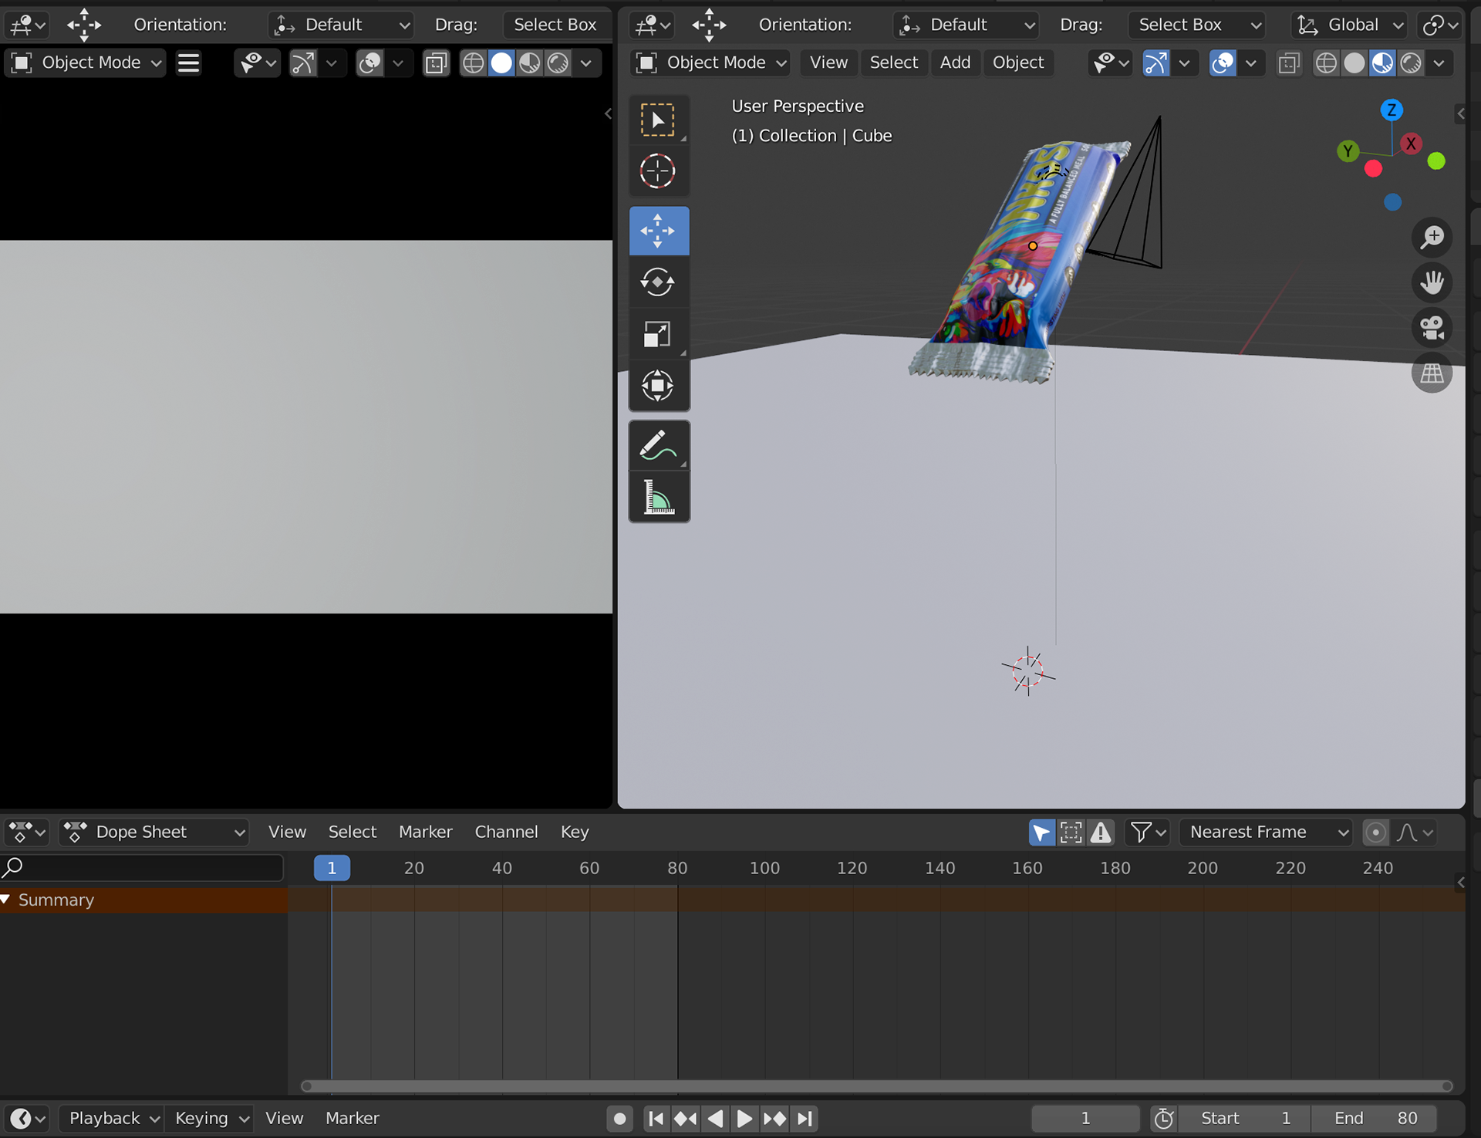Open the Object menu

tap(1018, 62)
